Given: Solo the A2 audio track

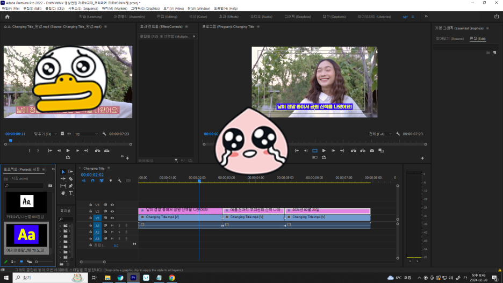Looking at the screenshot, I should coord(119,232).
